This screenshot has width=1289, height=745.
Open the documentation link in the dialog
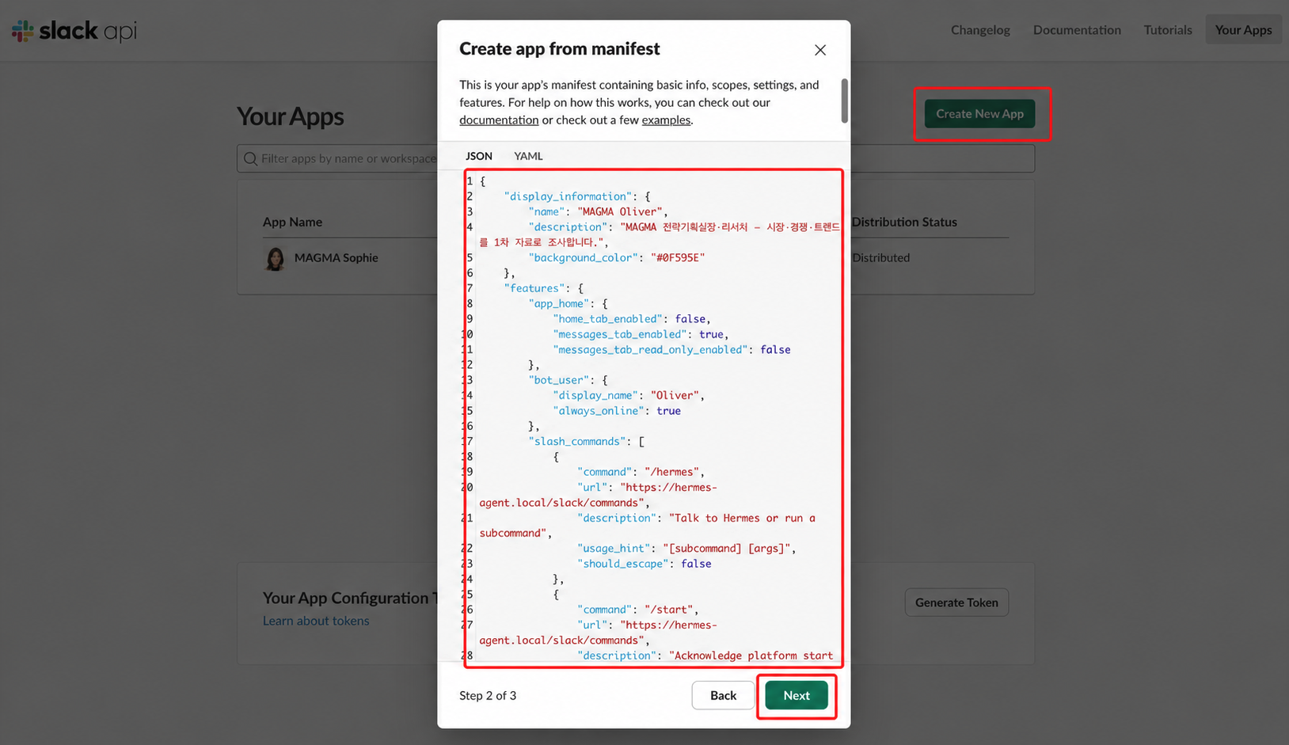pyautogui.click(x=499, y=120)
